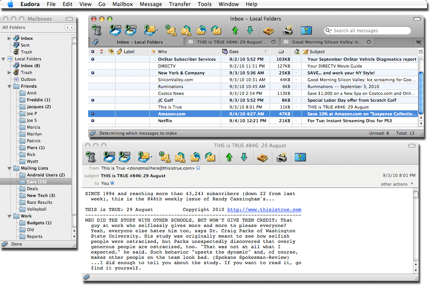Open the Transfer menu
430x285 pixels.
click(180, 4)
